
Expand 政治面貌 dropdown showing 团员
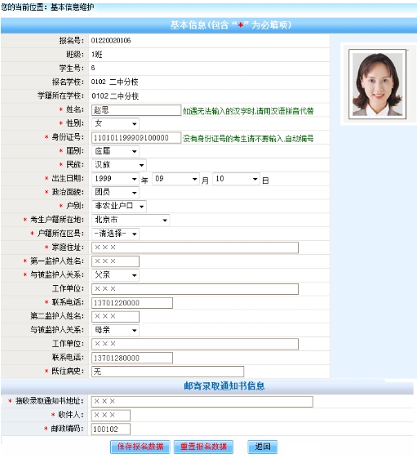tap(115, 192)
